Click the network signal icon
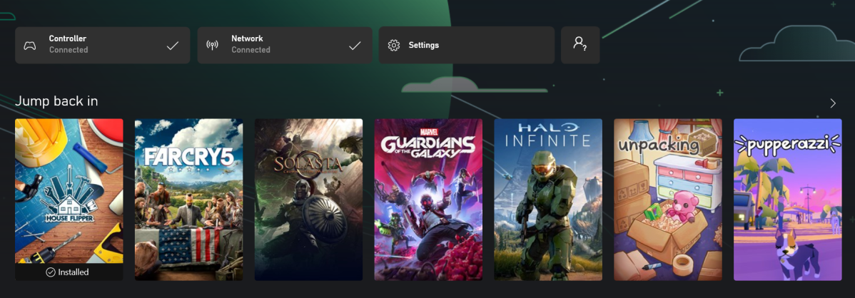 click(x=212, y=46)
